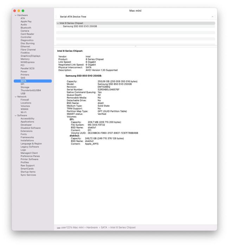This screenshot has width=229, height=246.
Task: Collapse the Intel 8 Series Chipset tree row
Action: (x=58, y=23)
